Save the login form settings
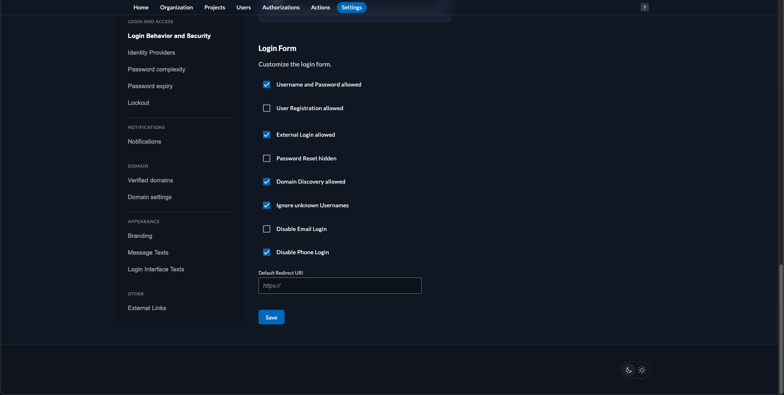 pyautogui.click(x=272, y=317)
